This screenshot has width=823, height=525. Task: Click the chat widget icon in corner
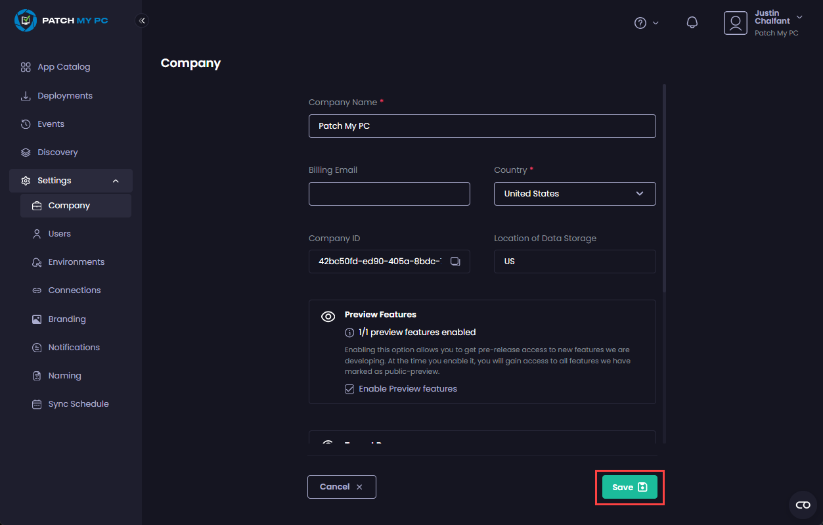(x=803, y=505)
